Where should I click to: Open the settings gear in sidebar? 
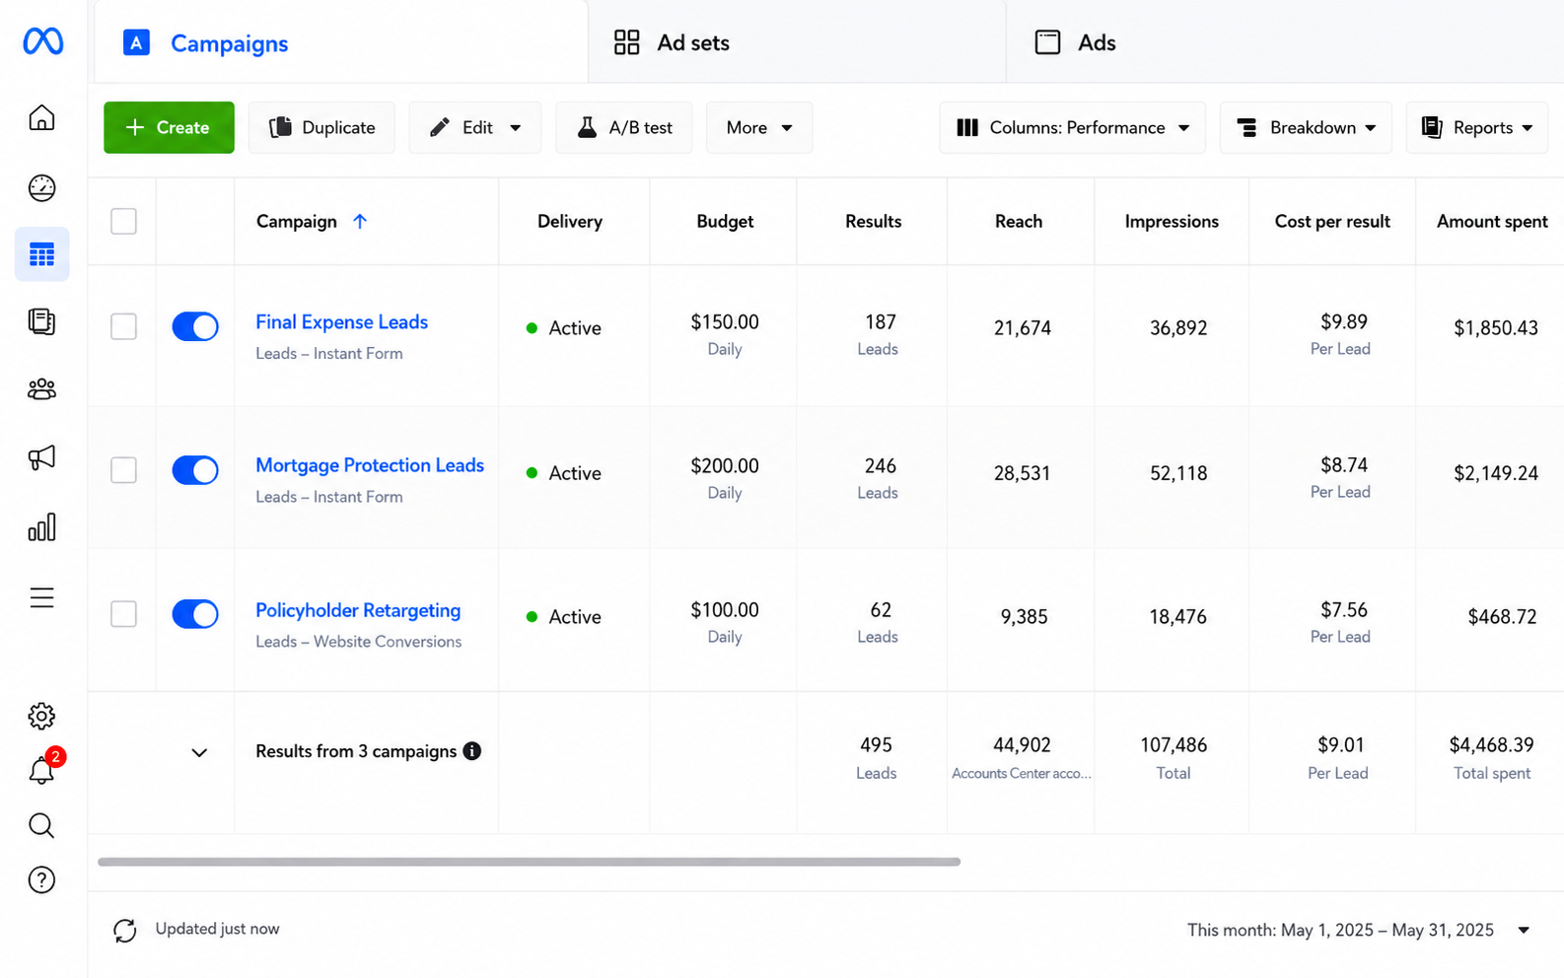click(x=41, y=716)
